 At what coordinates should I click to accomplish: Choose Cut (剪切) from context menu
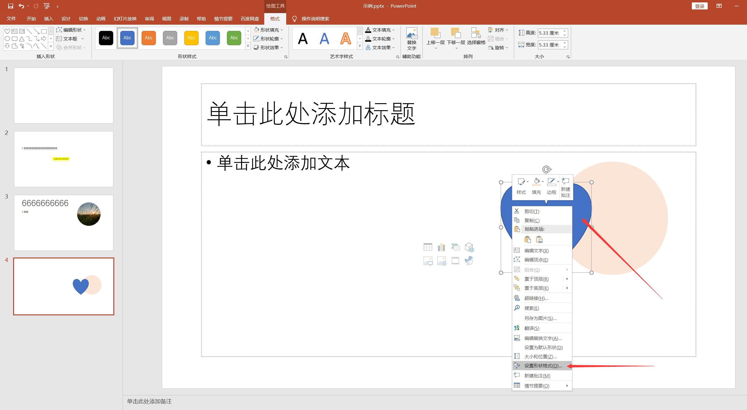click(x=542, y=211)
